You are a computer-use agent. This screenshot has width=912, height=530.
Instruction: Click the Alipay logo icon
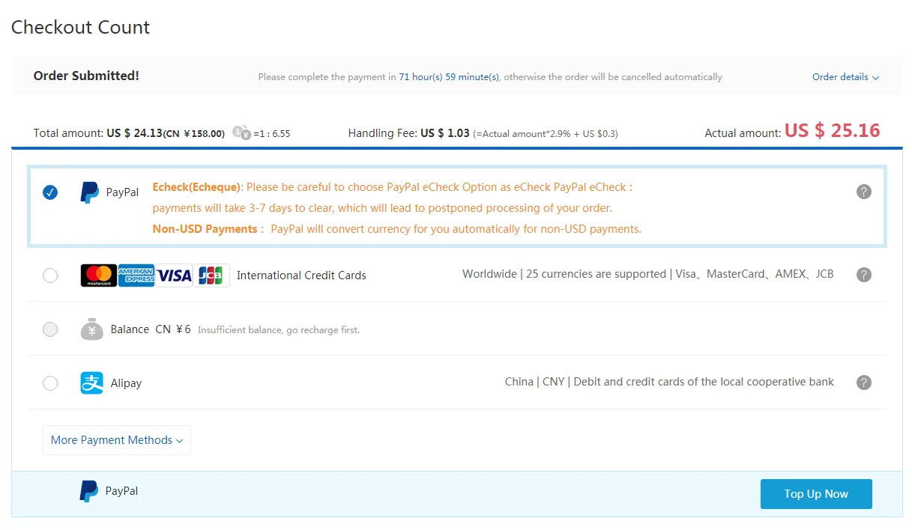click(91, 383)
